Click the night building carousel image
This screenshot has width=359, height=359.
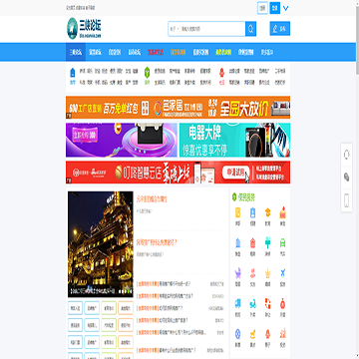(101, 244)
